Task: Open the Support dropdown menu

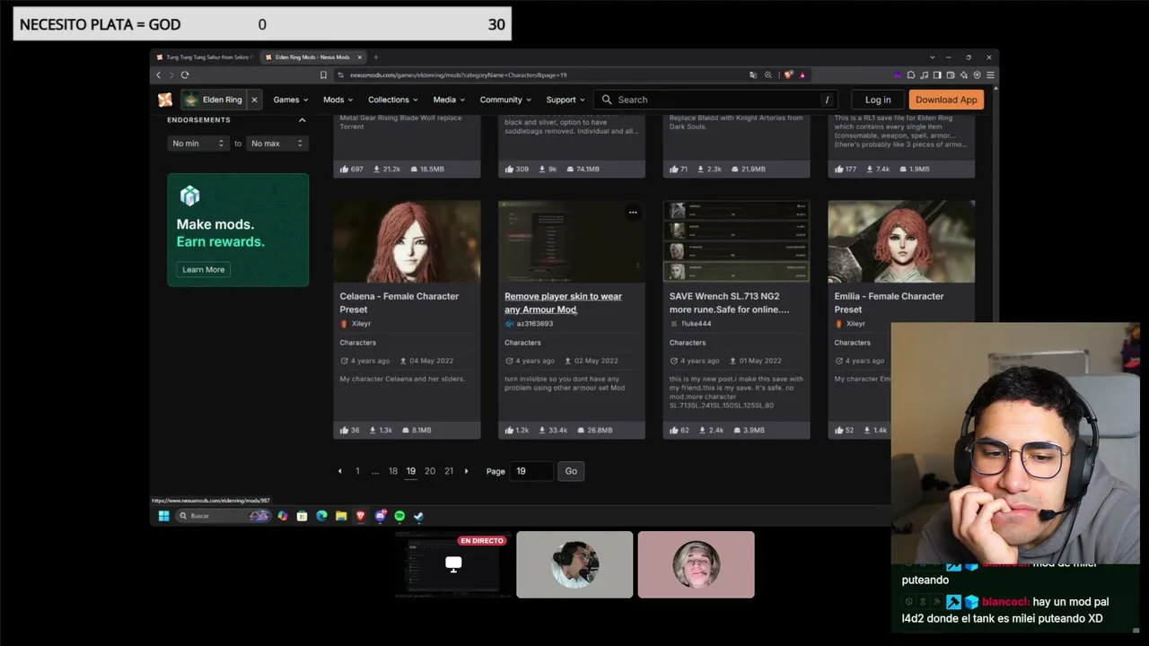Action: coord(566,100)
